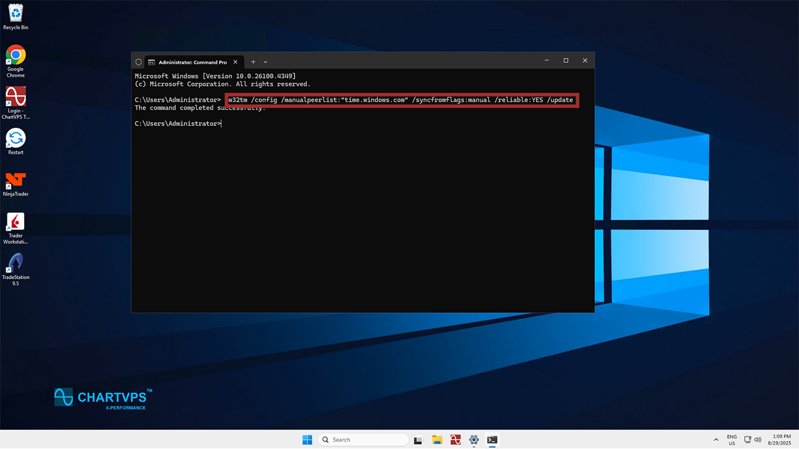
Task: Open the volume control in system tray
Action: (x=758, y=440)
